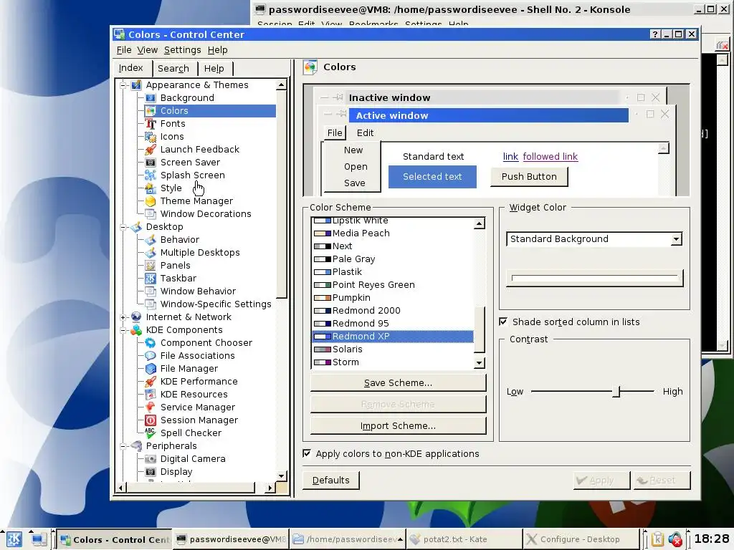The width and height of the screenshot is (734, 550).
Task: Toggle Apply colors to non-KDE applications
Action: tap(307, 453)
